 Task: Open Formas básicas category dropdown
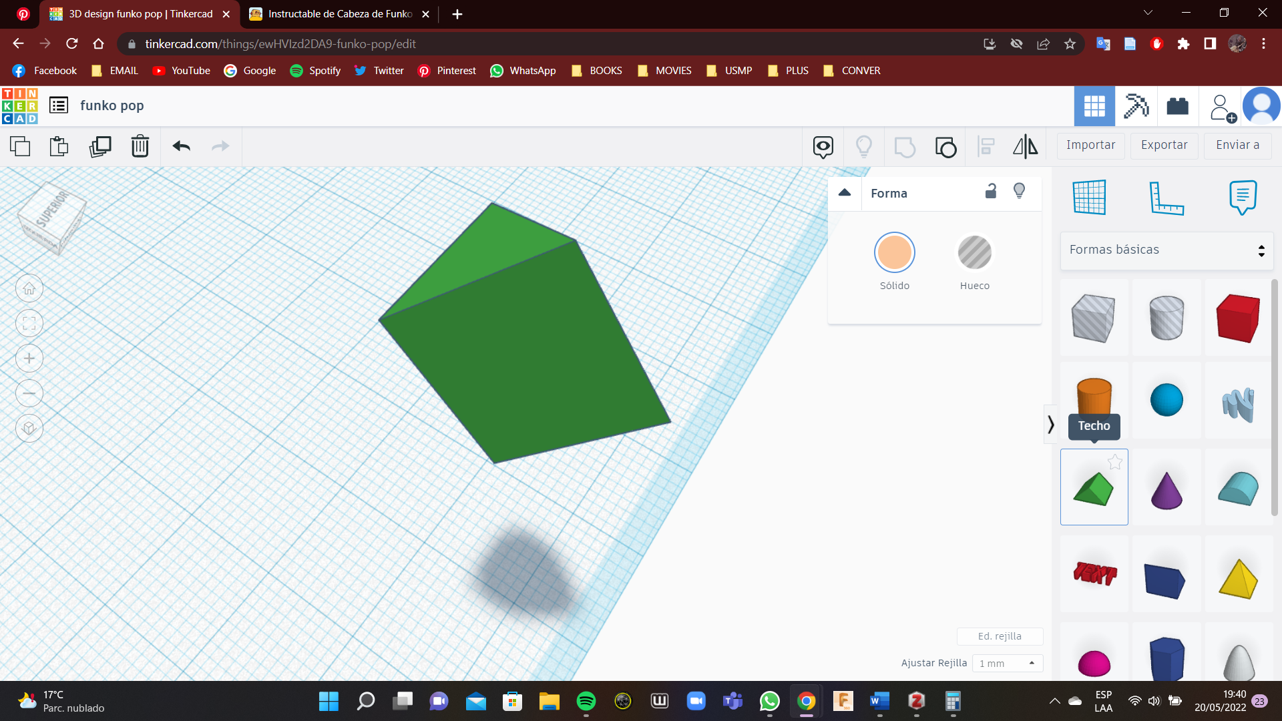1166,250
